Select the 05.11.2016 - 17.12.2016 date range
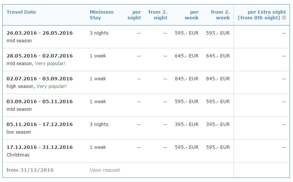This screenshot has width=293, height=182. (40, 125)
